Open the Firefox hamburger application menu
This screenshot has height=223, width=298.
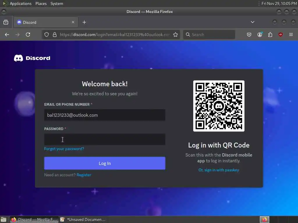(x=291, y=35)
